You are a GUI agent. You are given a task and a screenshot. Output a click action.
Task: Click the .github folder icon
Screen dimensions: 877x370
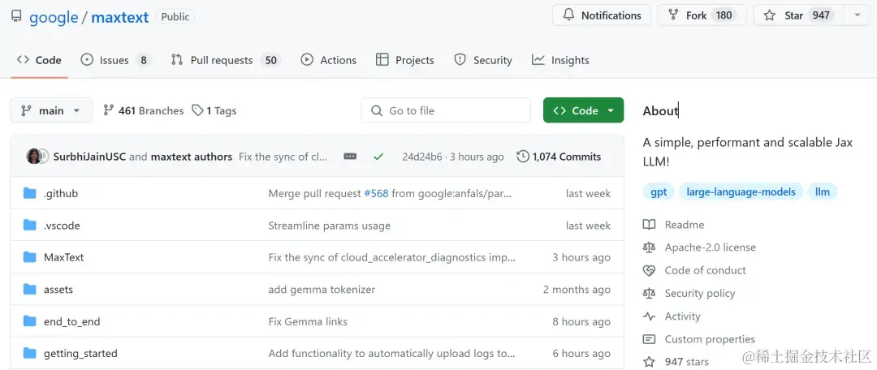coord(30,193)
